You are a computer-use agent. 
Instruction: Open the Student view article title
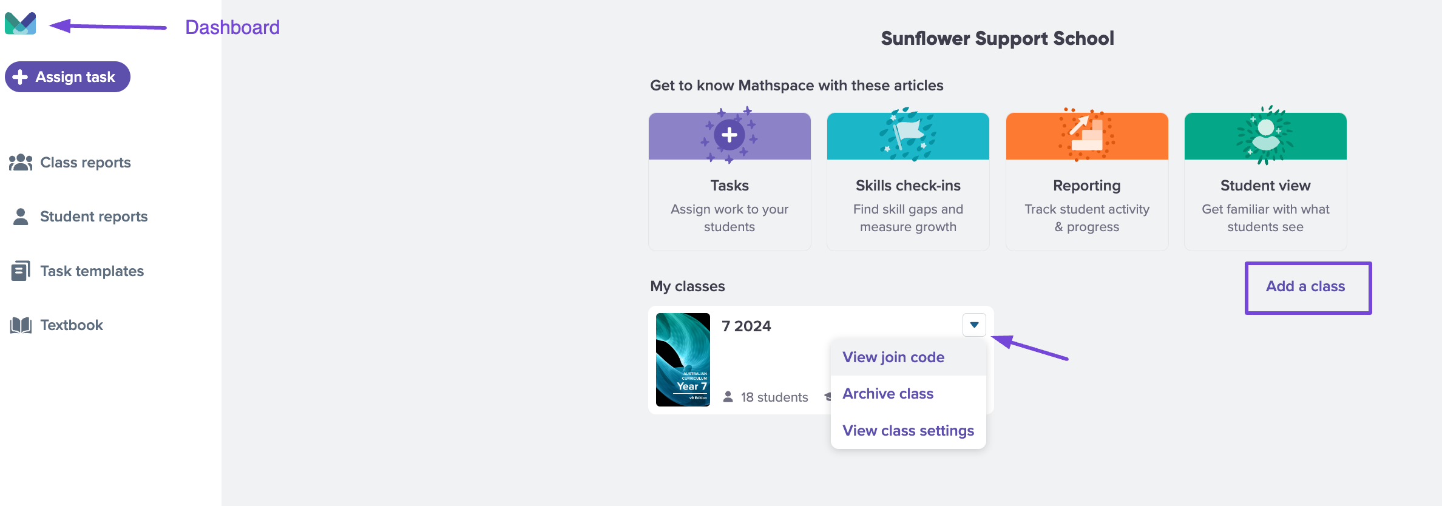[x=1265, y=186]
